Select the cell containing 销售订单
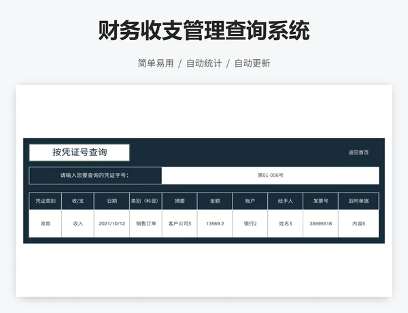This screenshot has width=408, height=313. 146,224
